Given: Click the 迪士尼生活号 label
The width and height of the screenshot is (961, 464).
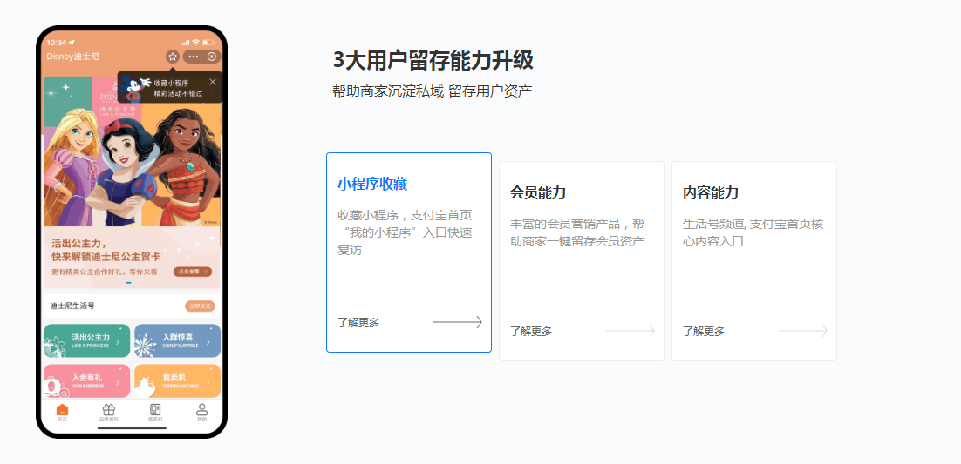Looking at the screenshot, I should (72, 306).
